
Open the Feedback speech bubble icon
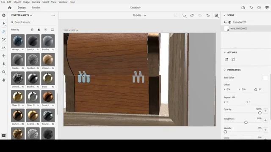[x=267, y=8]
